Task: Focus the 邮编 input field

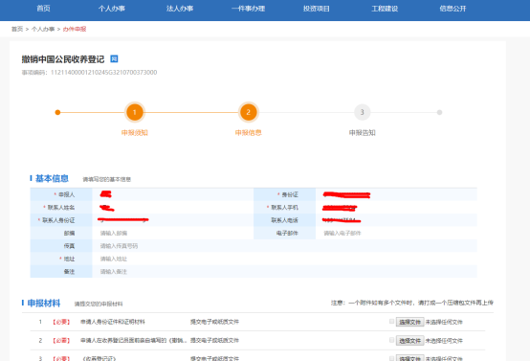Action: (173, 233)
